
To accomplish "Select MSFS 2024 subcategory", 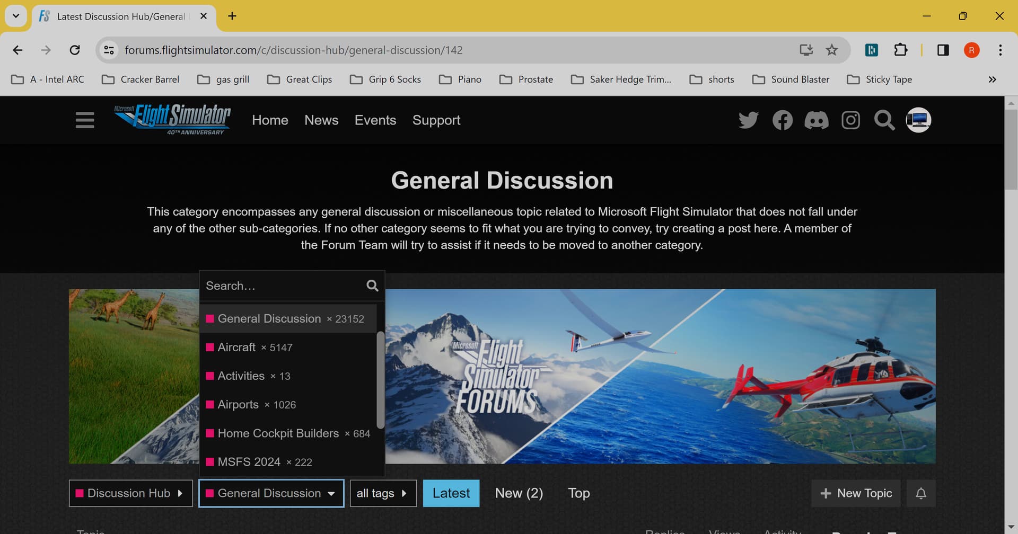I will (x=288, y=462).
